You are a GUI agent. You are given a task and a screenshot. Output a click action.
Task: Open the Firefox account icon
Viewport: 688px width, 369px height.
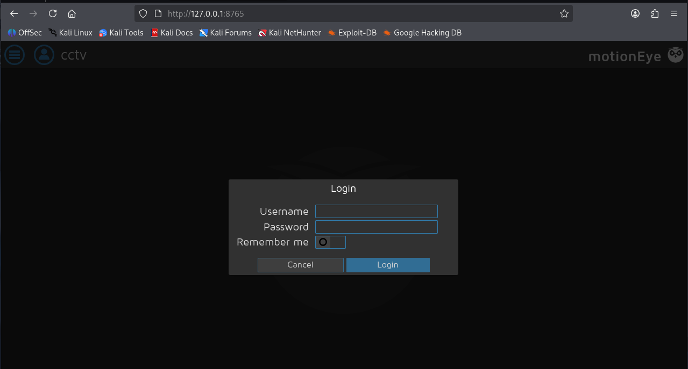[635, 13]
